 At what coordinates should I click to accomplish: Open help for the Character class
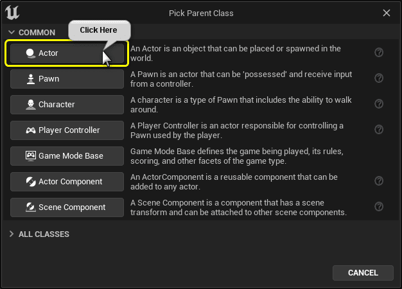click(x=379, y=104)
